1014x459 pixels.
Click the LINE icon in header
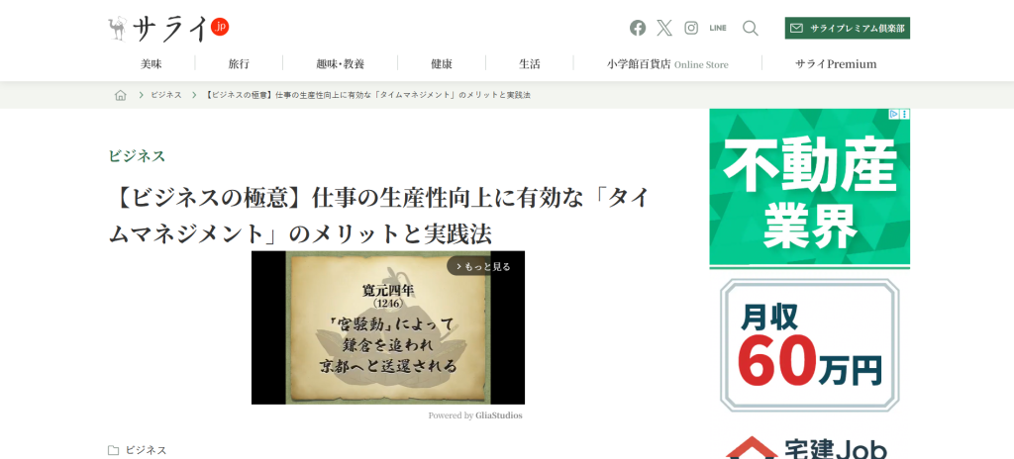tap(718, 28)
